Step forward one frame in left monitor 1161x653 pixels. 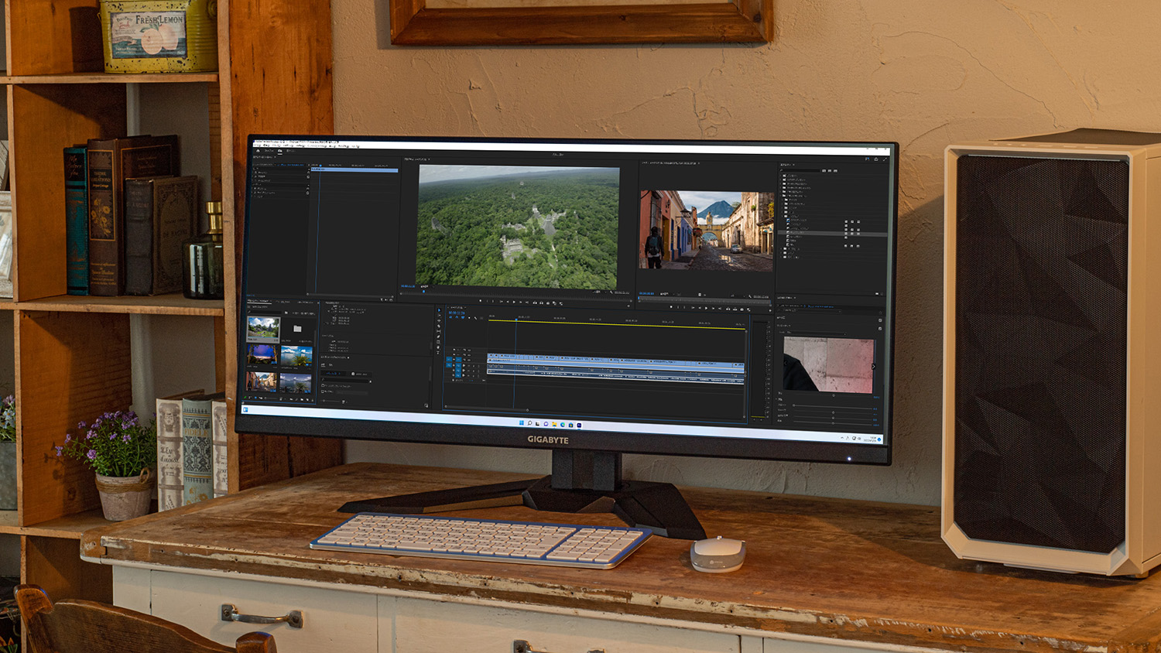(521, 302)
